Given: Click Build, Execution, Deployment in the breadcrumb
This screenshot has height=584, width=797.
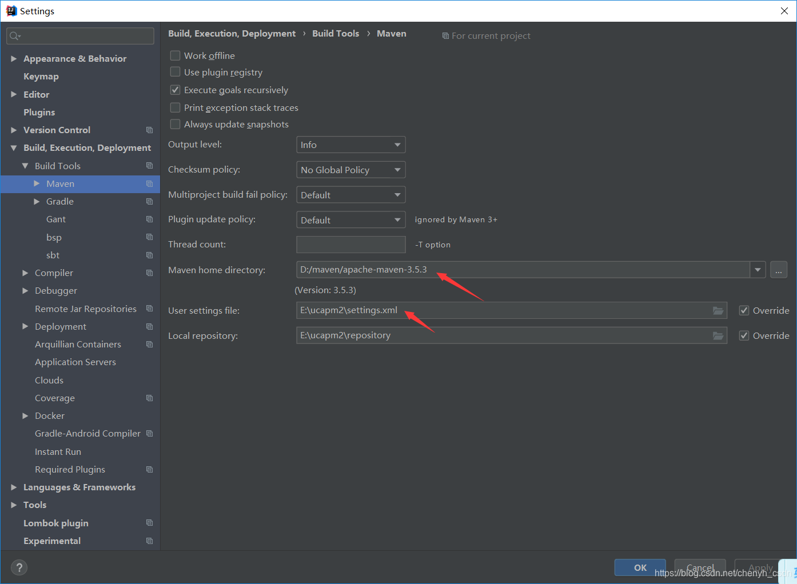Looking at the screenshot, I should click(x=232, y=34).
